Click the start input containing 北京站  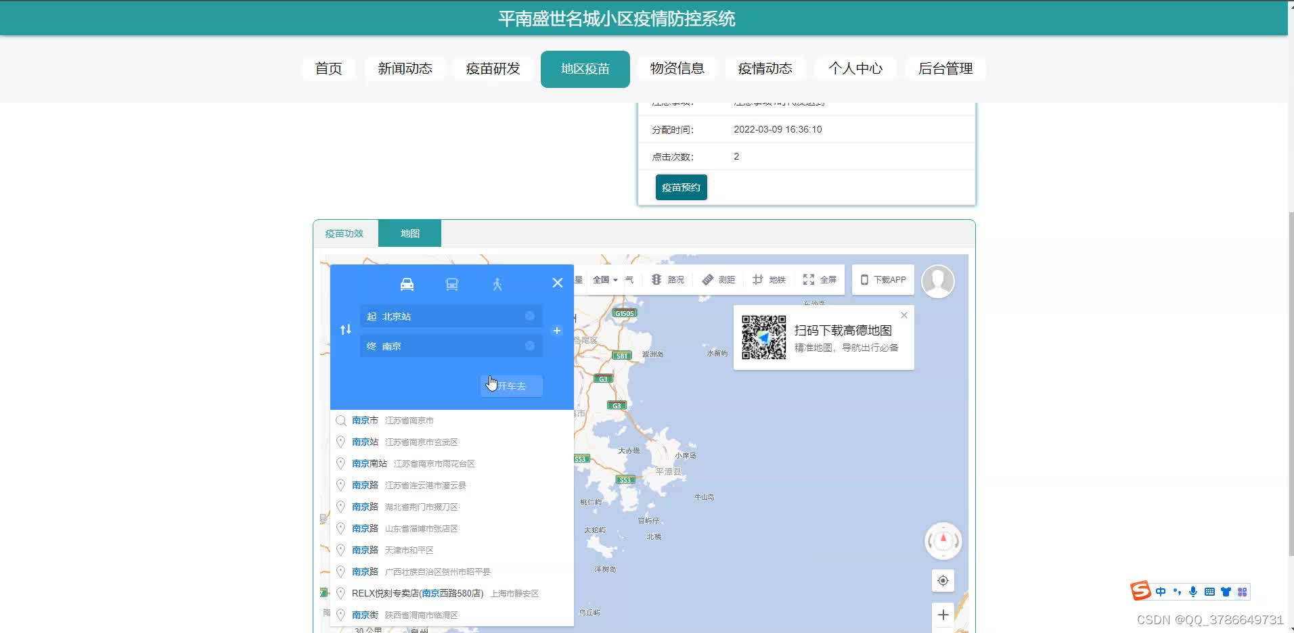click(x=451, y=316)
